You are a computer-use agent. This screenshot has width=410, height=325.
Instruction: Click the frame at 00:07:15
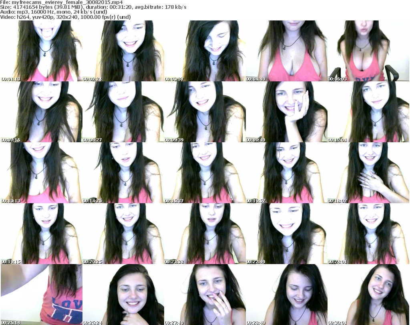(42, 112)
